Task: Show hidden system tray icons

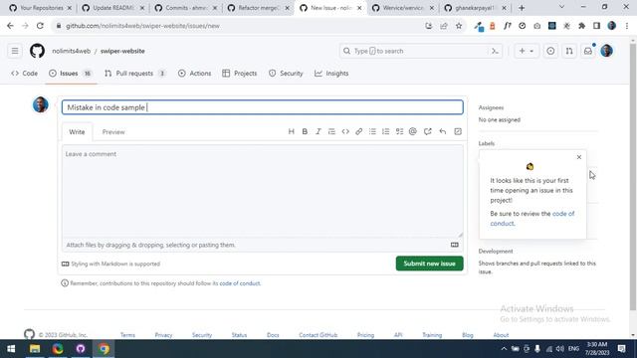Action: pyautogui.click(x=504, y=349)
